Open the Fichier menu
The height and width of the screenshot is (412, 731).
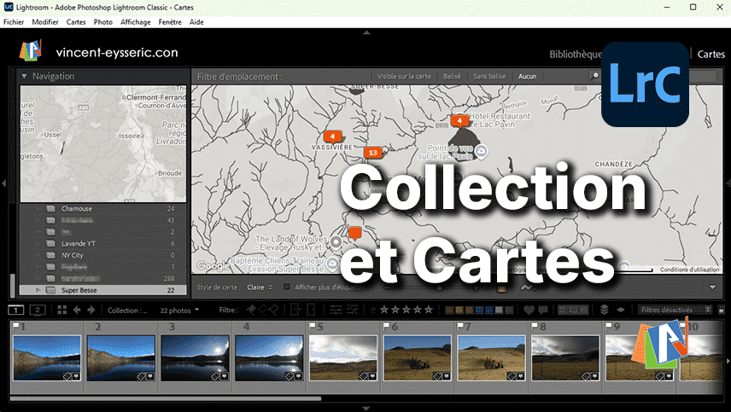pyautogui.click(x=14, y=22)
